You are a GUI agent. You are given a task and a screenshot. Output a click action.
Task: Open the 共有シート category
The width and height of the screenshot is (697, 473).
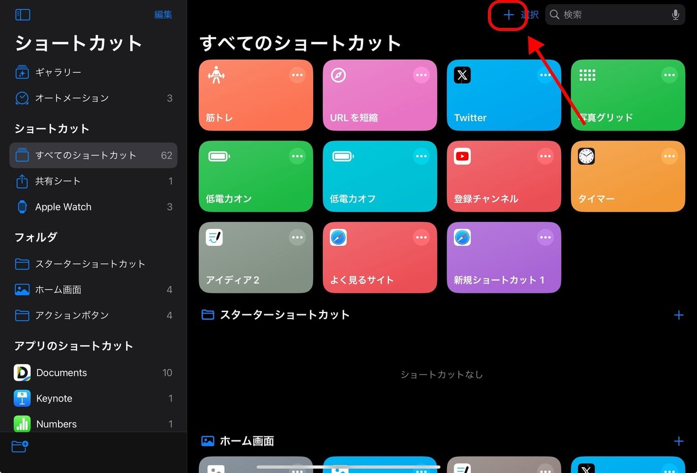coord(94,181)
